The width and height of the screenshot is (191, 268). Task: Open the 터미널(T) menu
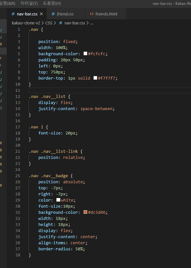click(x=29, y=4)
